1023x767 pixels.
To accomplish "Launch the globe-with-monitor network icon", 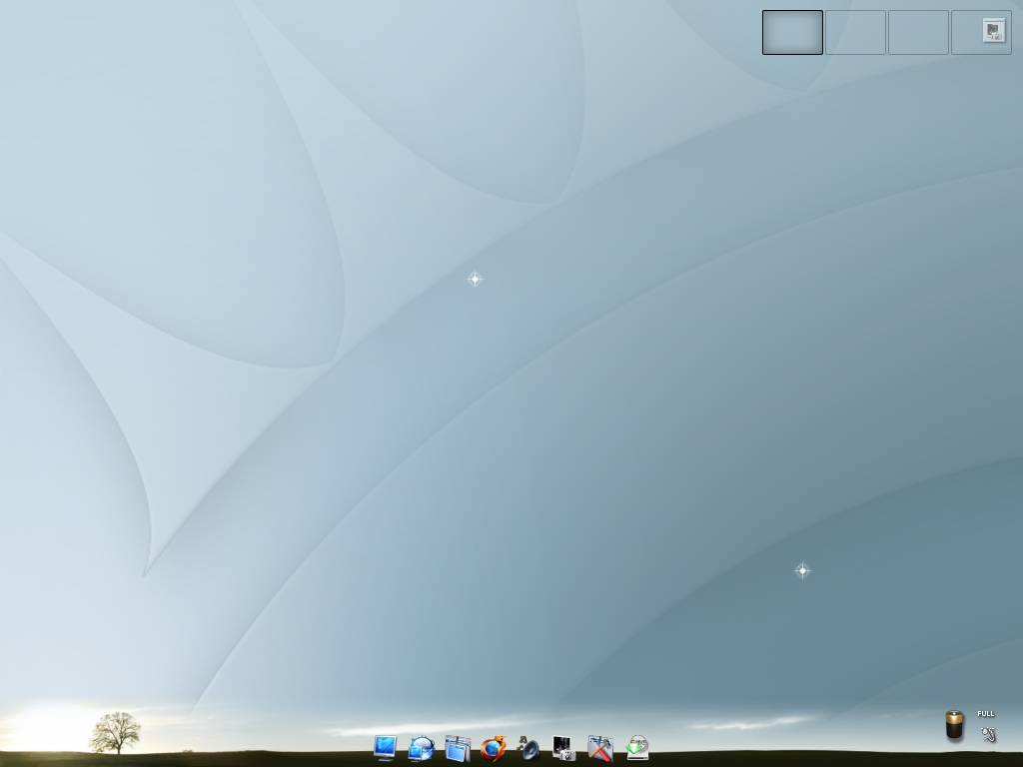I will pyautogui.click(x=421, y=748).
